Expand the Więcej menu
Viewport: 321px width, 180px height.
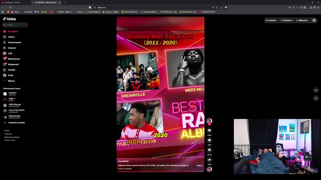(9, 81)
